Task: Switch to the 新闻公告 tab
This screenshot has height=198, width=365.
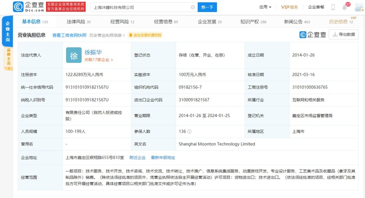Action: (x=297, y=22)
